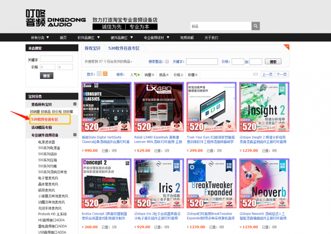Open the 电源滤波器 category

46,142
